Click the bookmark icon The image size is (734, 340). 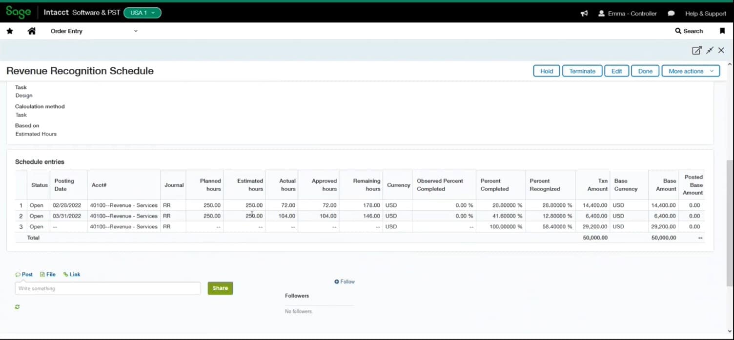click(x=722, y=31)
